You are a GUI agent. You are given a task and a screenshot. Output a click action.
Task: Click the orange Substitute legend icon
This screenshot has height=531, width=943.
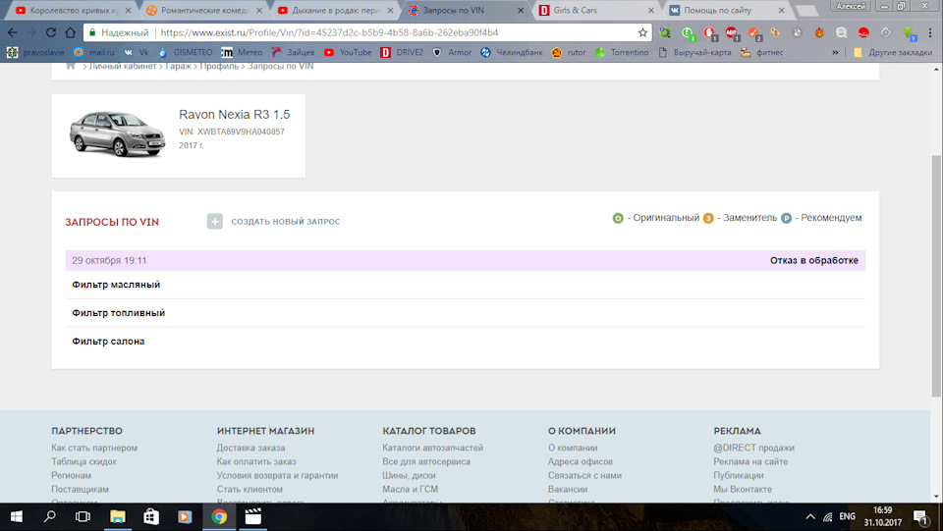click(x=708, y=218)
